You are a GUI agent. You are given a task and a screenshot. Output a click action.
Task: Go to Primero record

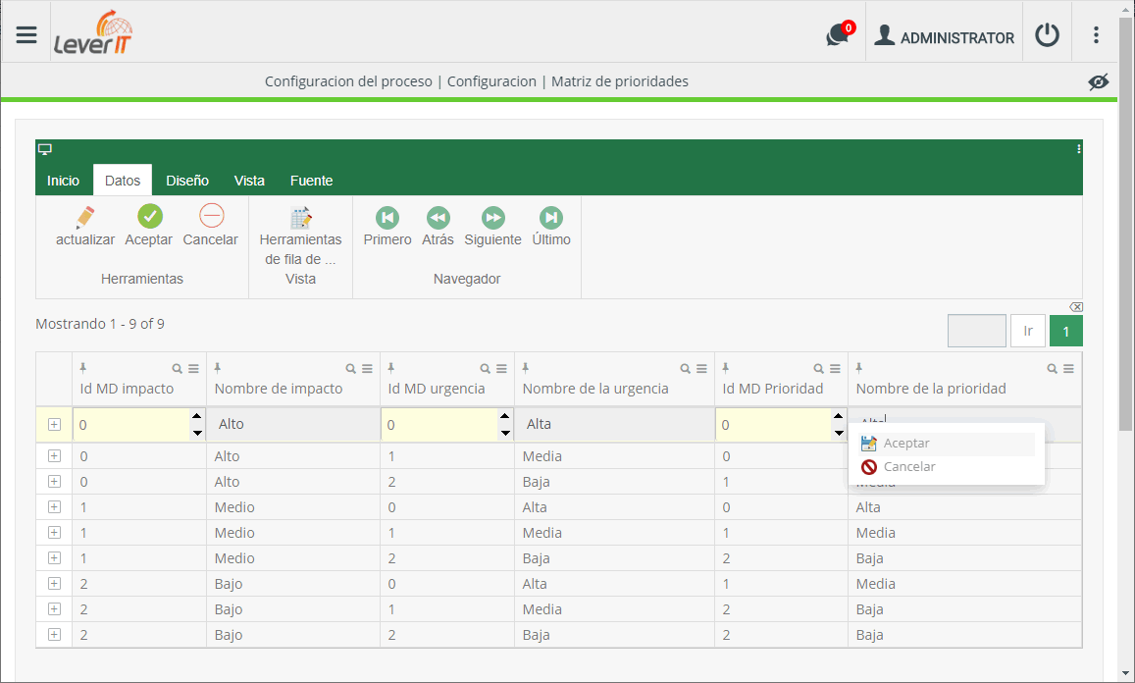click(x=387, y=227)
